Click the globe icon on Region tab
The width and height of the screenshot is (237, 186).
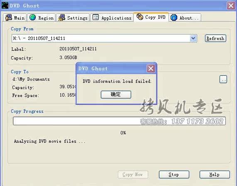(33, 17)
